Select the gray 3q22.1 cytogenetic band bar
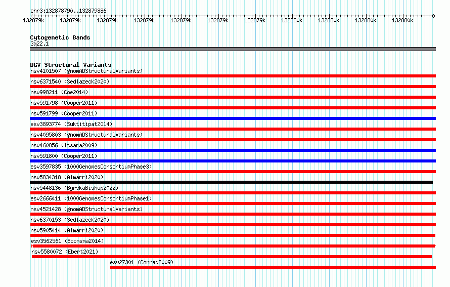Viewport: 450px width, 287px height. click(x=233, y=49)
